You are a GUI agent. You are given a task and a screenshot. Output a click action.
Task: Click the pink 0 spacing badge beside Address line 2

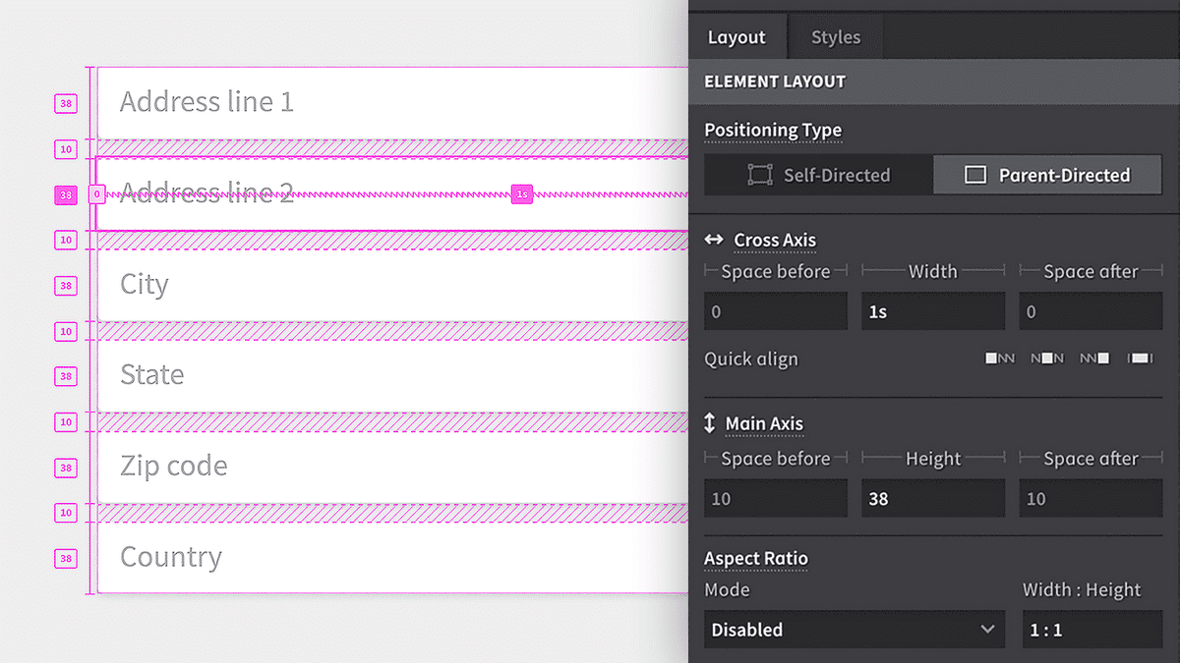point(96,193)
